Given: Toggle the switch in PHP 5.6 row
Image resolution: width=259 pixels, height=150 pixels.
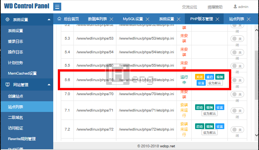Looking at the screenshot, I should (x=238, y=80).
